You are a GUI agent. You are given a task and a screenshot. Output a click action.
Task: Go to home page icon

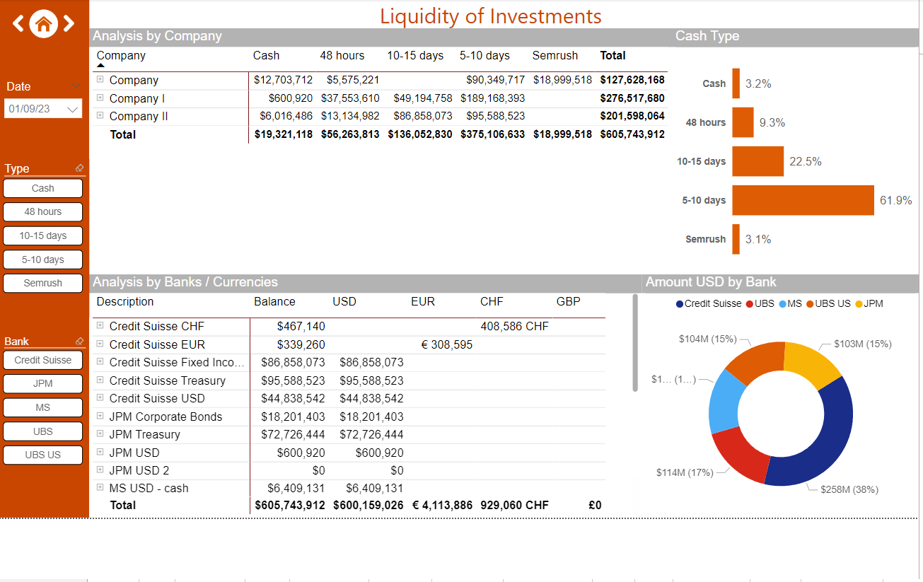click(x=43, y=24)
